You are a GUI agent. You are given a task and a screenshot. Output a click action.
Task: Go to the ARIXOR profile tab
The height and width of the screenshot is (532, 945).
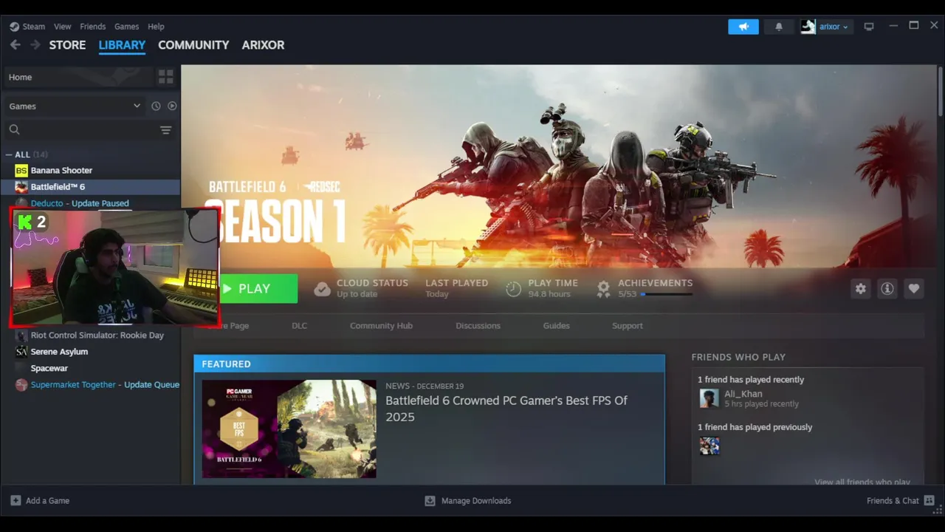coord(263,45)
